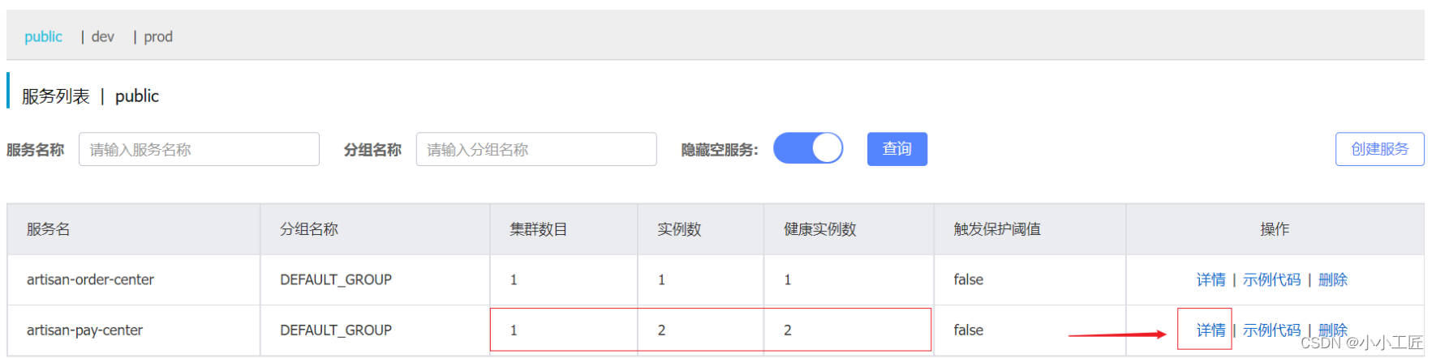Delete the artisan-order-center service
Image resolution: width=1436 pixels, height=358 pixels.
pos(1333,279)
